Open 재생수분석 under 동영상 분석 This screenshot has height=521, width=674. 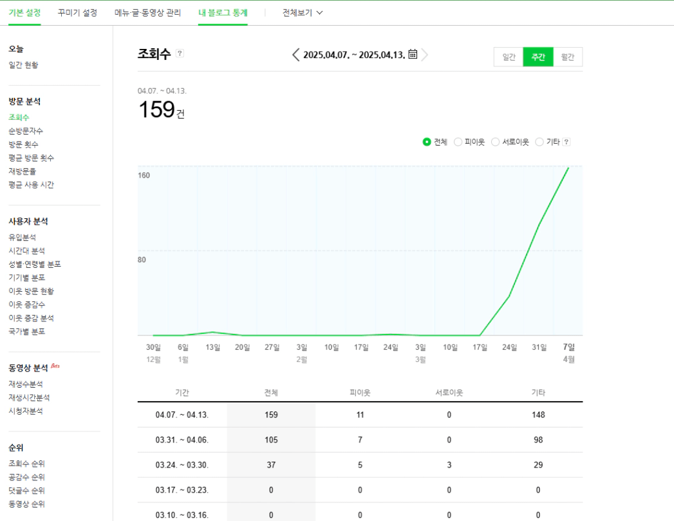click(x=26, y=384)
